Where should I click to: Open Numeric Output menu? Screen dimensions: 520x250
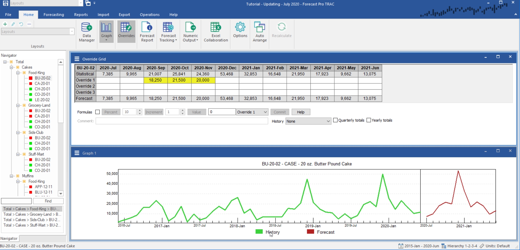[190, 32]
